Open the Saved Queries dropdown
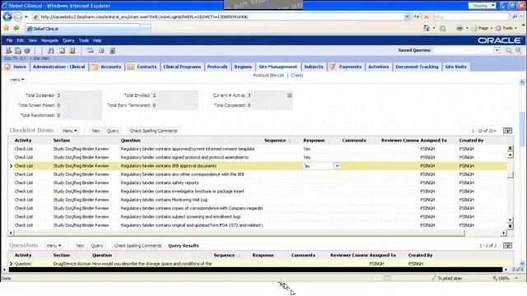The height and width of the screenshot is (296, 527). (497, 50)
